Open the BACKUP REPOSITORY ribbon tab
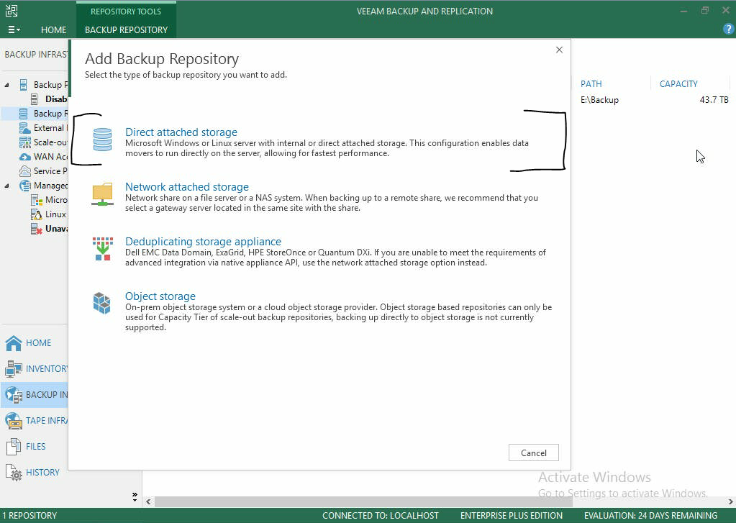Viewport: 736px width, 523px height. [127, 29]
